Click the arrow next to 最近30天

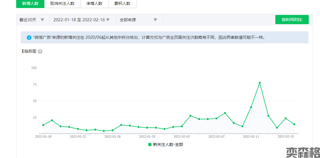pos(42,20)
